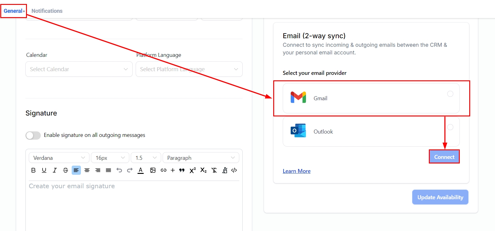495x231 pixels.
Task: Follow the Learn More link
Action: click(x=297, y=171)
